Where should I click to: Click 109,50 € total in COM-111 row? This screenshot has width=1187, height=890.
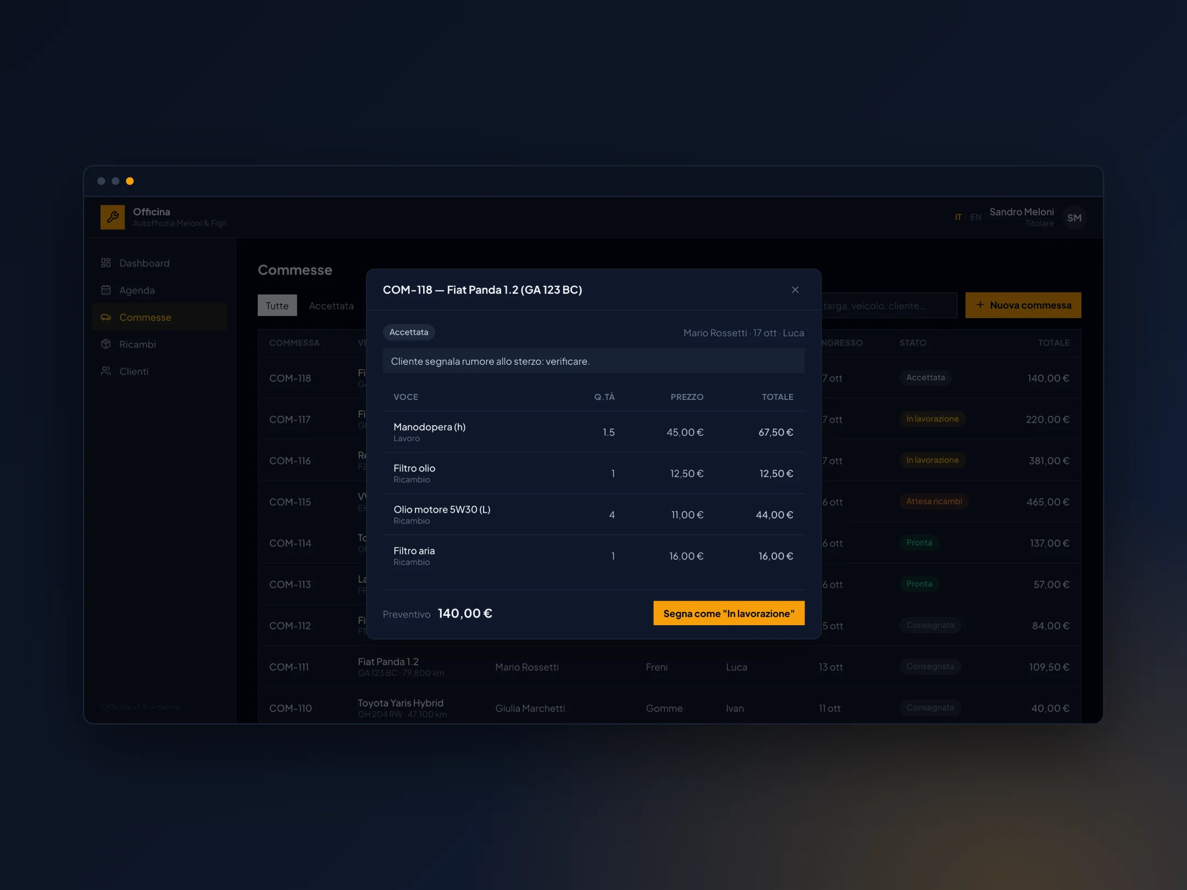coord(1049,667)
